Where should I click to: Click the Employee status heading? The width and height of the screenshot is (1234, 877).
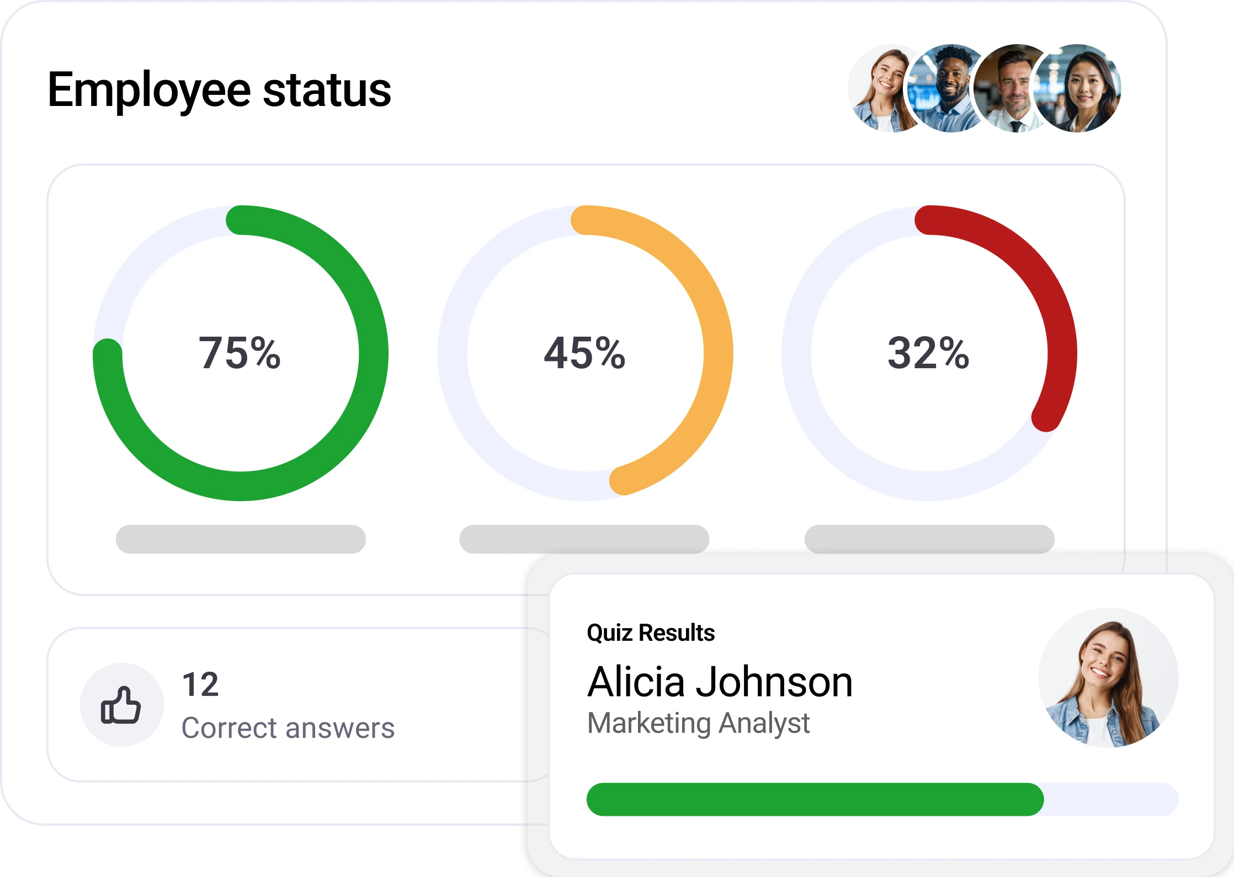(219, 89)
